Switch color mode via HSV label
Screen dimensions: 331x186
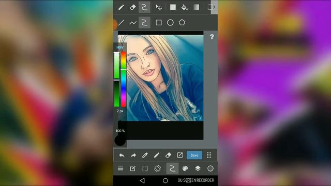pyautogui.click(x=120, y=47)
